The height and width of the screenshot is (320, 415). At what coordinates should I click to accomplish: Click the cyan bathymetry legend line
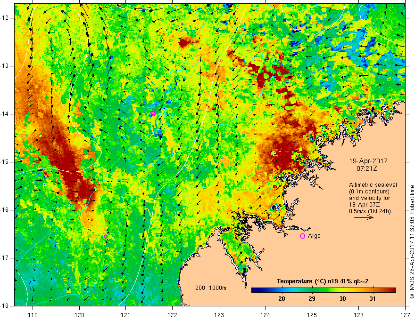[x=203, y=293]
